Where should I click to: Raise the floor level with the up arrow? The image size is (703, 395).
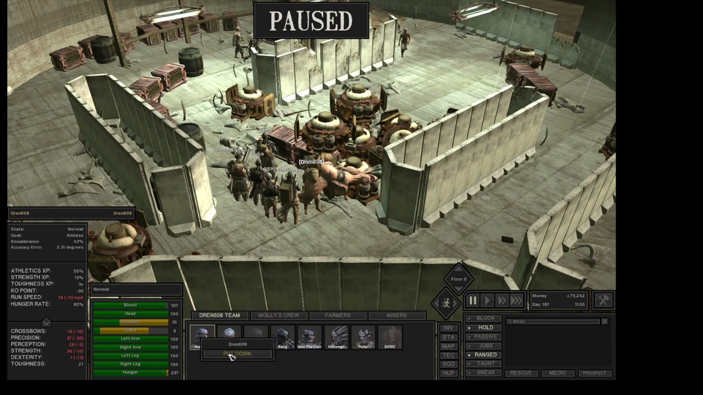(x=459, y=269)
